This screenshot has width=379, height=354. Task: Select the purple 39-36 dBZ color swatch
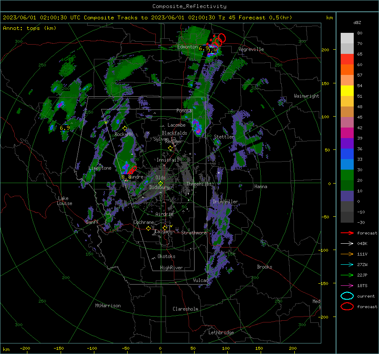[347, 143]
